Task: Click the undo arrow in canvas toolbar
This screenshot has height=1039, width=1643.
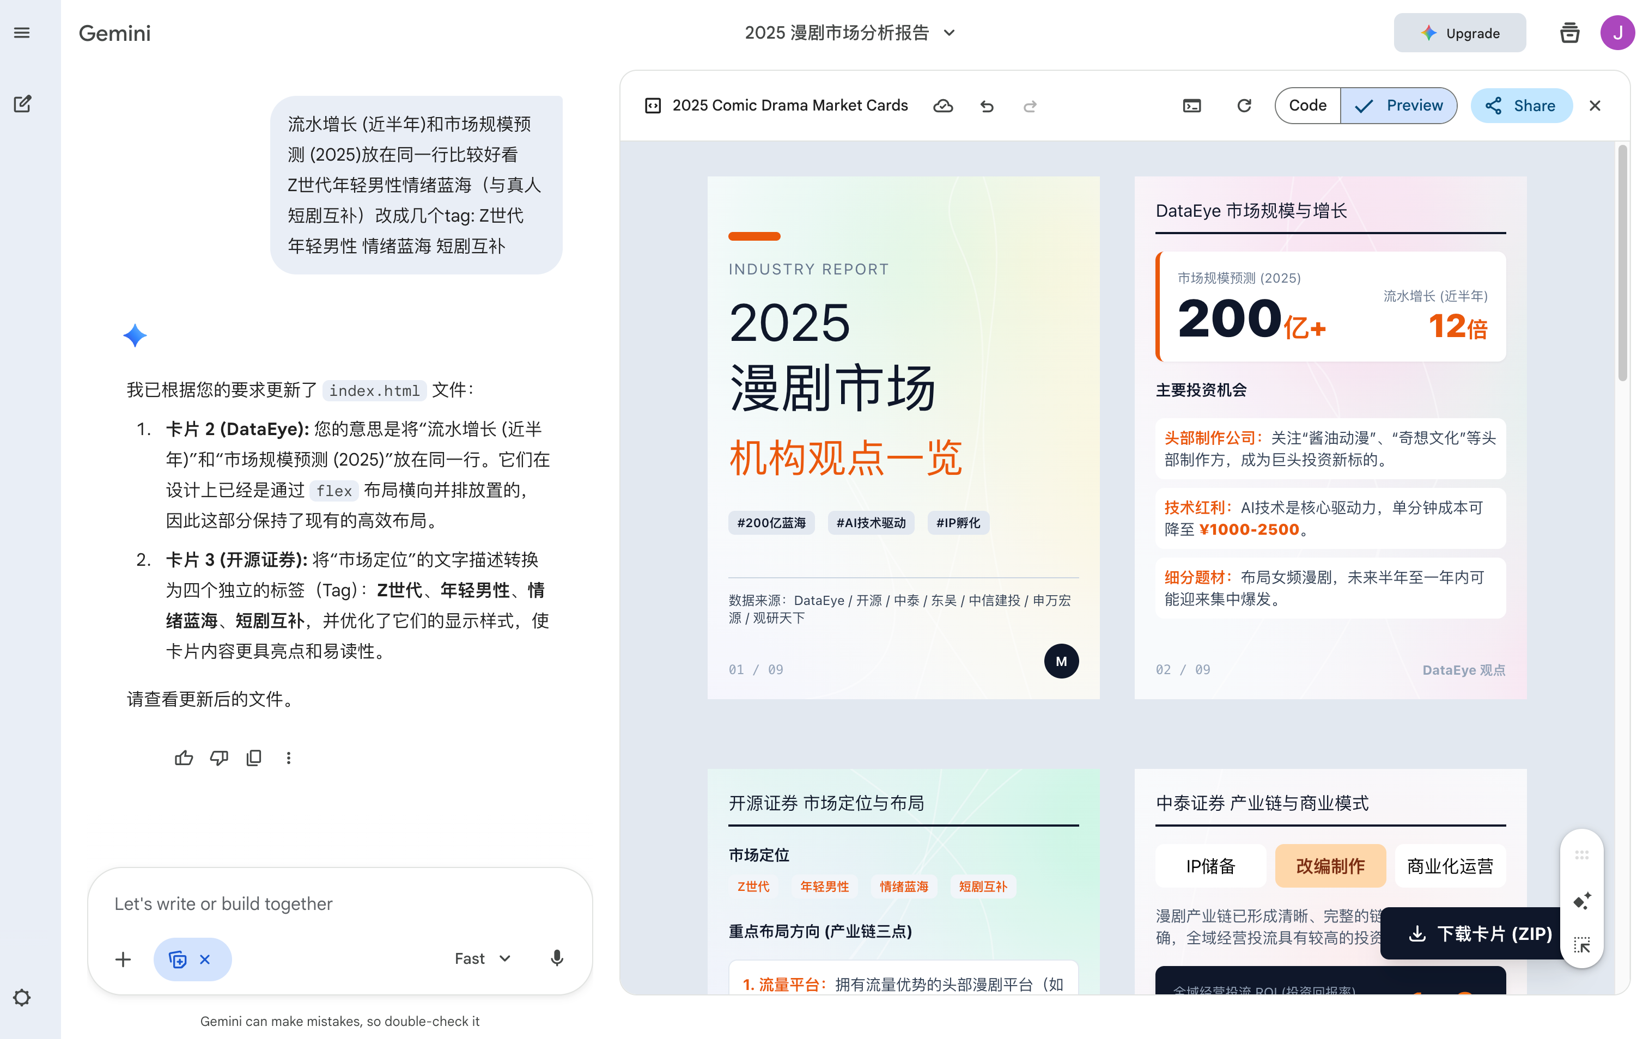Action: [987, 106]
